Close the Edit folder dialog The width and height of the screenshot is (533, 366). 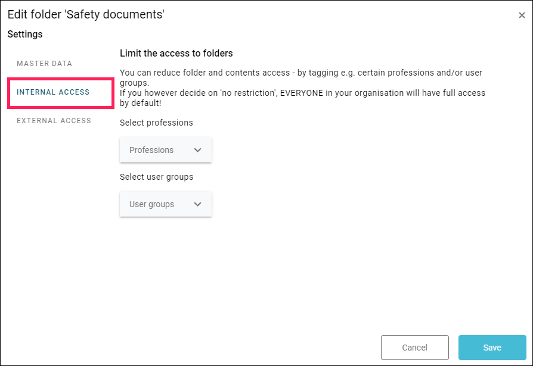pyautogui.click(x=522, y=15)
